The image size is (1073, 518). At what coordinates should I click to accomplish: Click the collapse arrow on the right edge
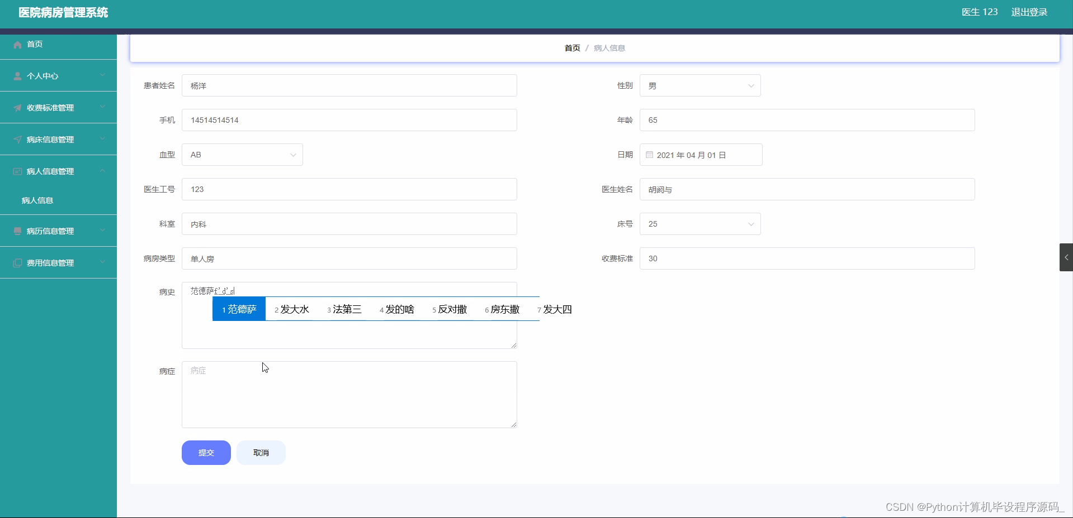[x=1067, y=257]
